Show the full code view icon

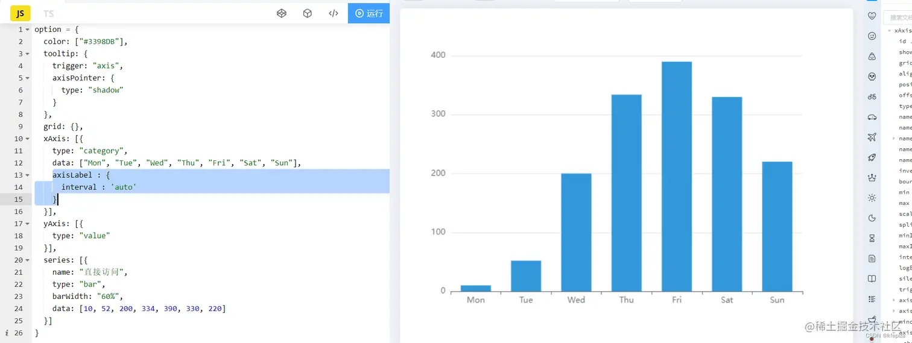(x=334, y=13)
